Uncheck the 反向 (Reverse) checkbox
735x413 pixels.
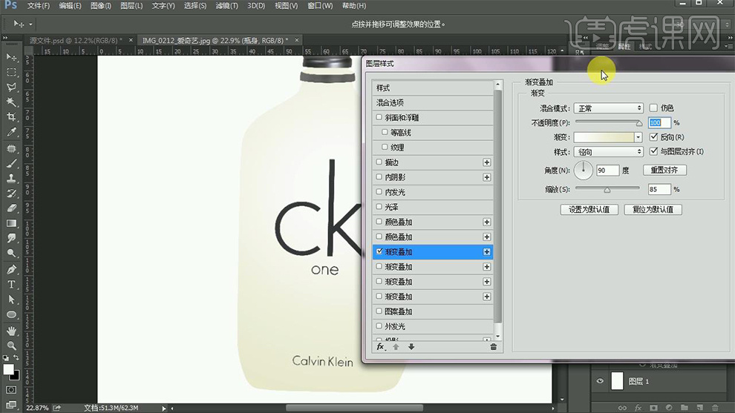(x=653, y=137)
